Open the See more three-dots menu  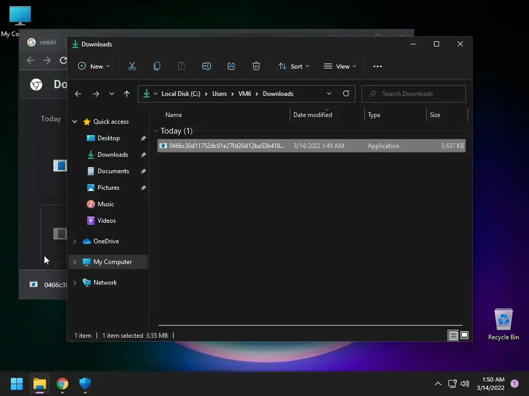(x=378, y=67)
